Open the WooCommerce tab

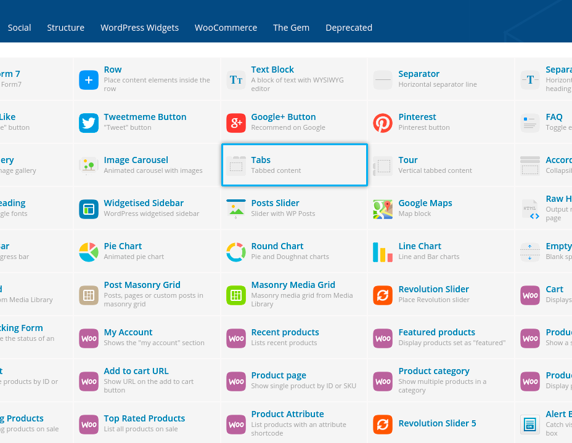click(x=226, y=28)
